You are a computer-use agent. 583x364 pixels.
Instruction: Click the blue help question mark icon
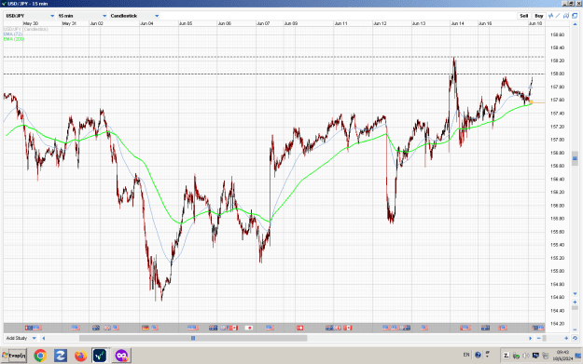[x=478, y=355]
